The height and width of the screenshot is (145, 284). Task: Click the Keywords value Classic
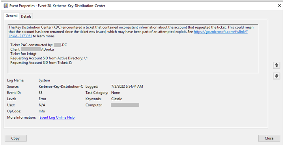116,99
